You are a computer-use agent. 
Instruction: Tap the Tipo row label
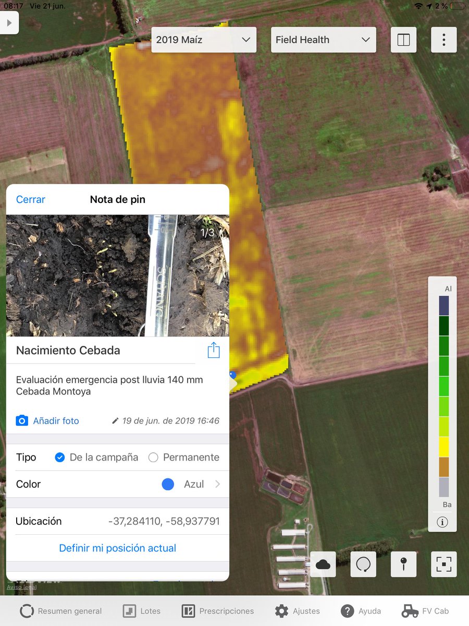pos(26,458)
